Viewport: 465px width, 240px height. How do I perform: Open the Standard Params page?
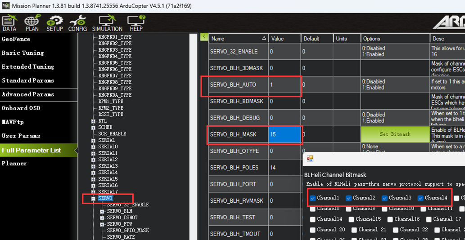28,80
